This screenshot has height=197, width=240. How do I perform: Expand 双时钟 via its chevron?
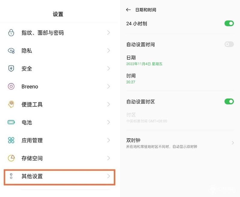pos(233,143)
